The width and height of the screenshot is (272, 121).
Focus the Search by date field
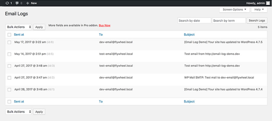(x=194, y=21)
